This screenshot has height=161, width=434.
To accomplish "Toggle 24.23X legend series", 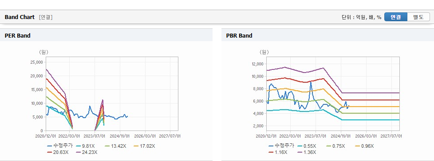I will (87, 152).
